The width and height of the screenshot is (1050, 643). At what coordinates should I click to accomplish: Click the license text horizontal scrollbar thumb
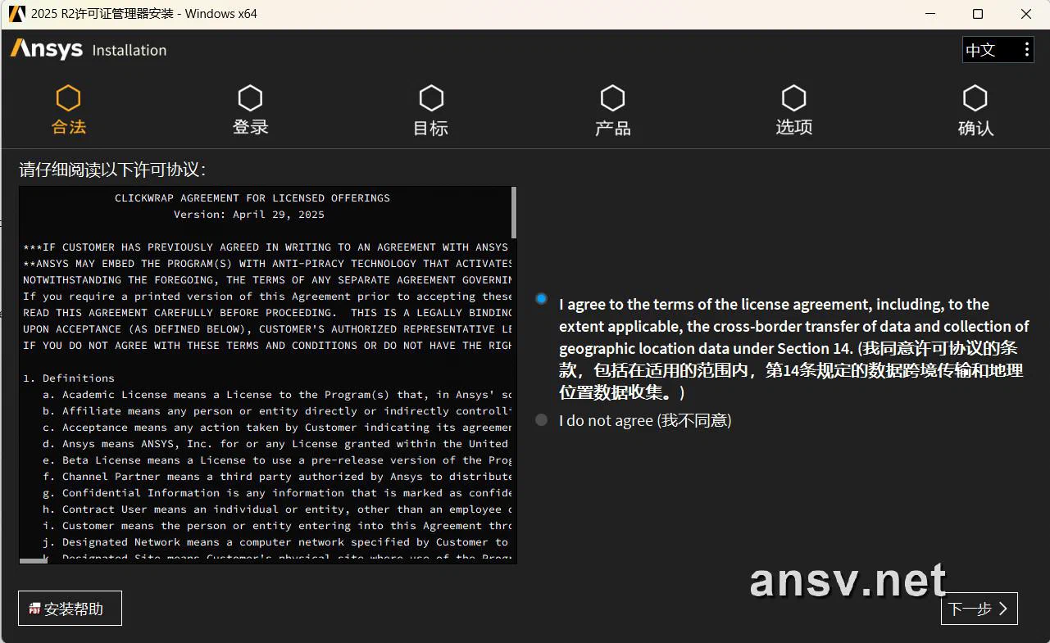(34, 560)
